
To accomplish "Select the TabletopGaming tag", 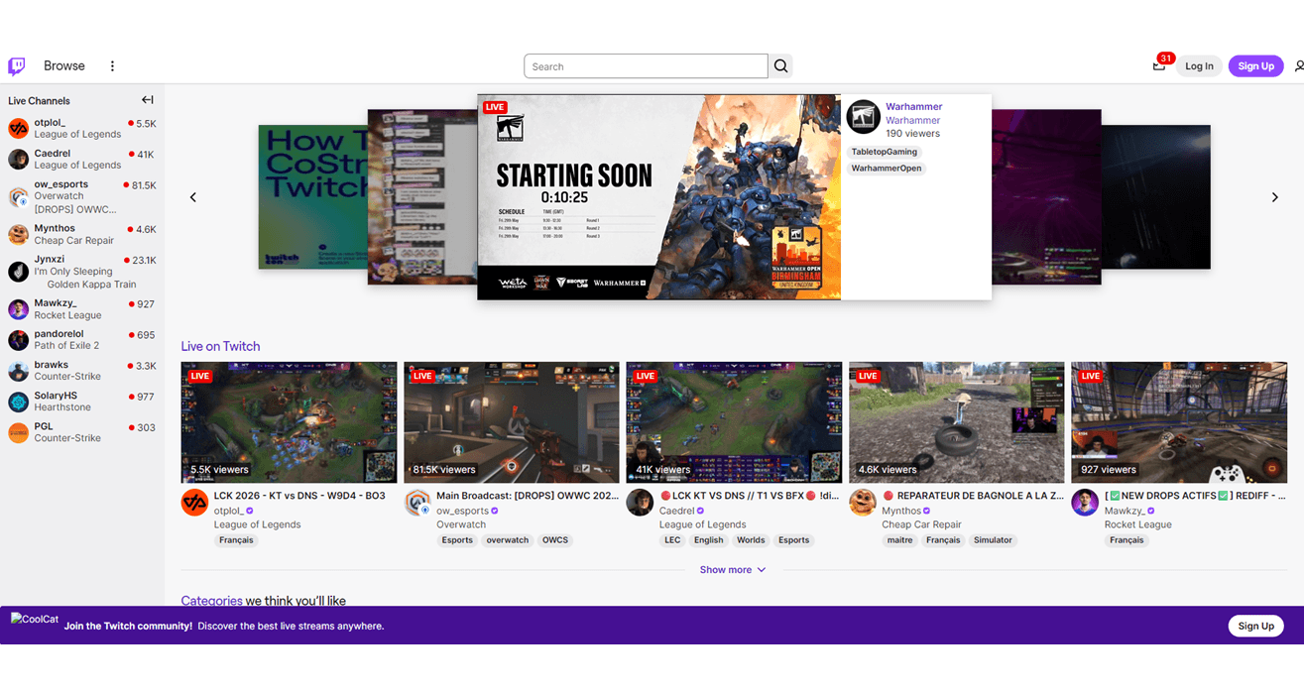I will click(x=887, y=152).
